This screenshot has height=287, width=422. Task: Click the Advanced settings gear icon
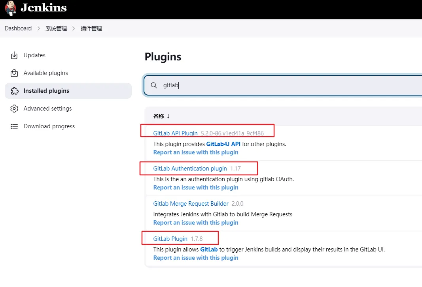14,109
